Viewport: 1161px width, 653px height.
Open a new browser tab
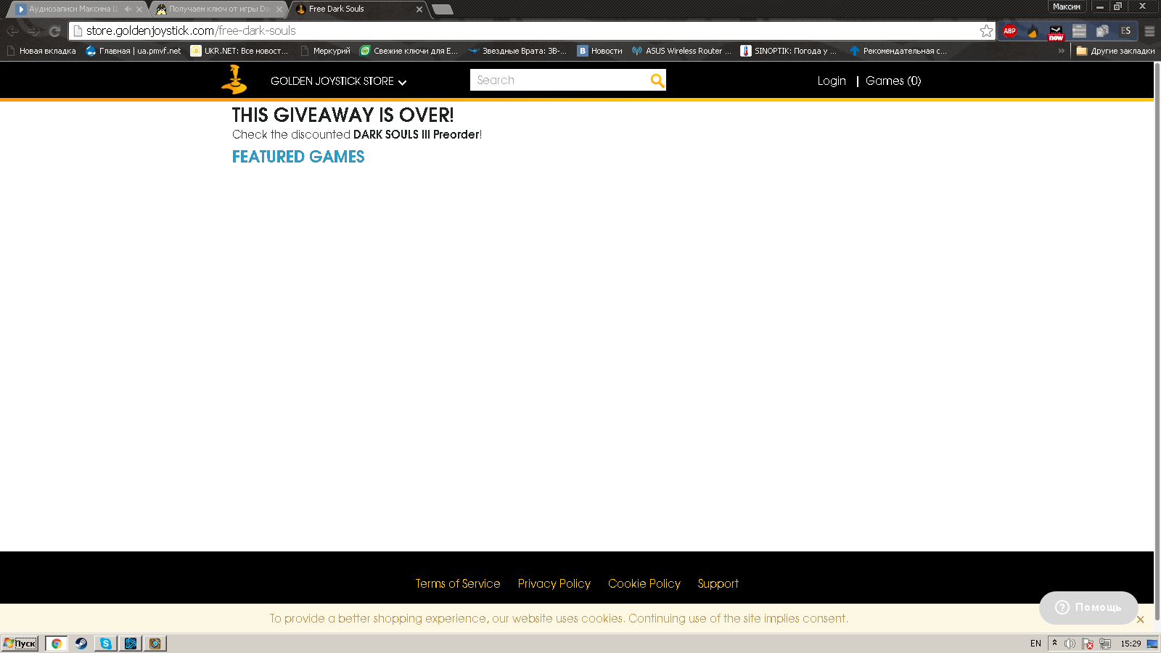443,9
